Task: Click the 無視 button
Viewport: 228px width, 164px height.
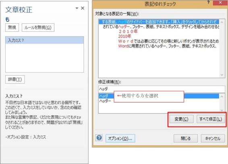Action: (x=12, y=27)
